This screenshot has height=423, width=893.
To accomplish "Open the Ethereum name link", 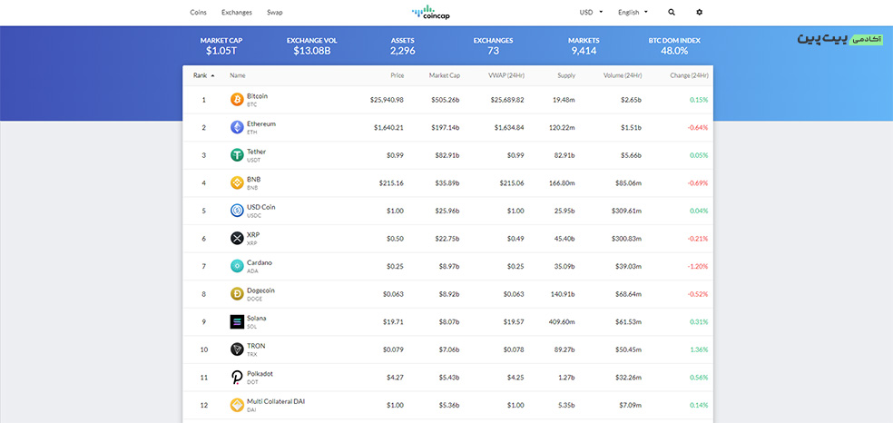I will (x=261, y=123).
